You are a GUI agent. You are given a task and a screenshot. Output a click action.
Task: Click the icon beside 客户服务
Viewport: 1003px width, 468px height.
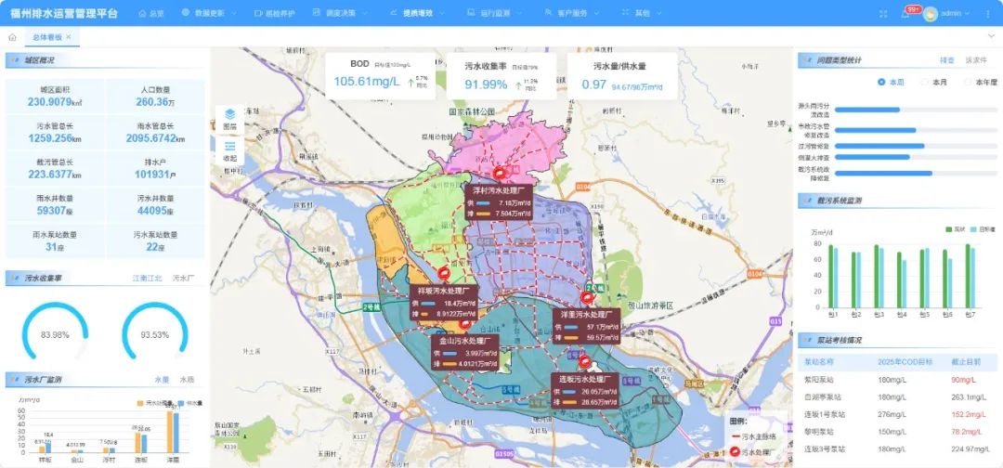click(549, 12)
